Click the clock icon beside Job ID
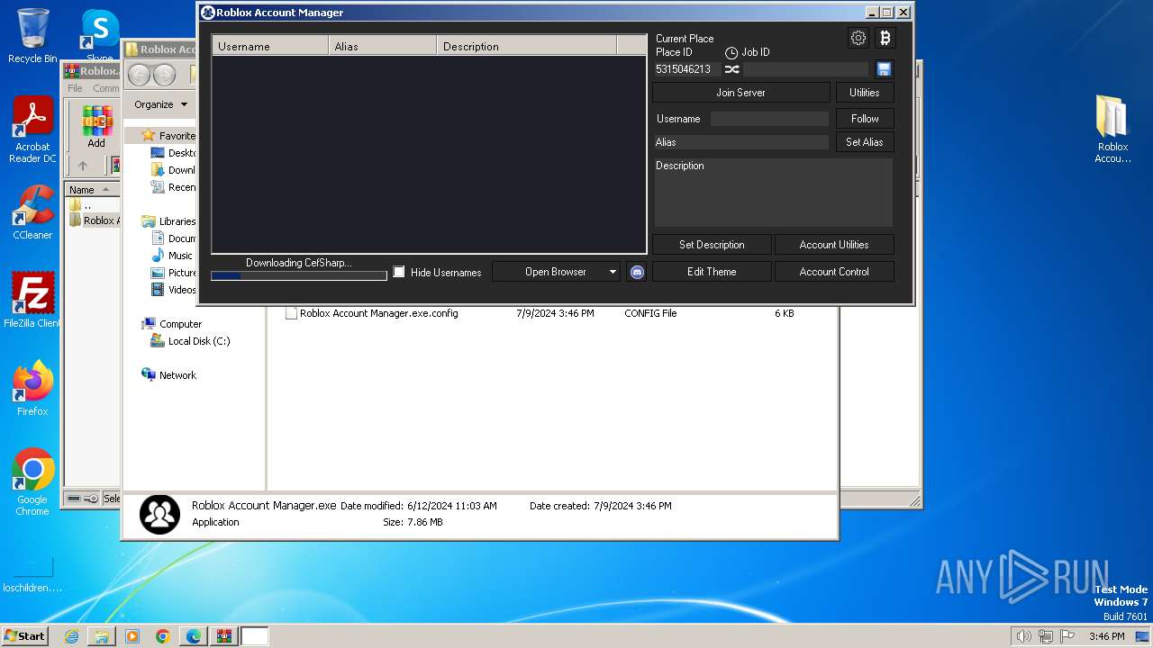The height and width of the screenshot is (648, 1153). click(x=731, y=53)
